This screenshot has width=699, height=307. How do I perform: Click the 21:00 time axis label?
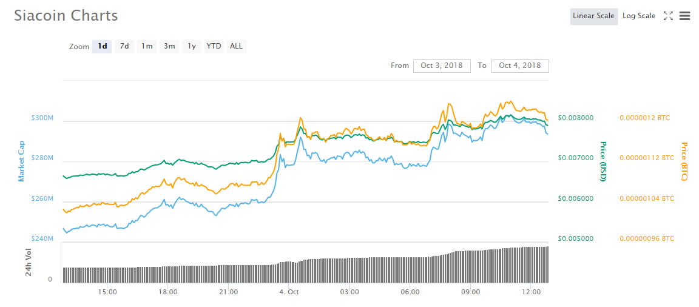click(x=229, y=292)
